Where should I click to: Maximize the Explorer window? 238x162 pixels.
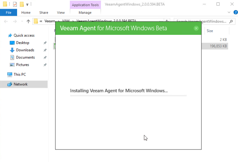(x=218, y=4)
